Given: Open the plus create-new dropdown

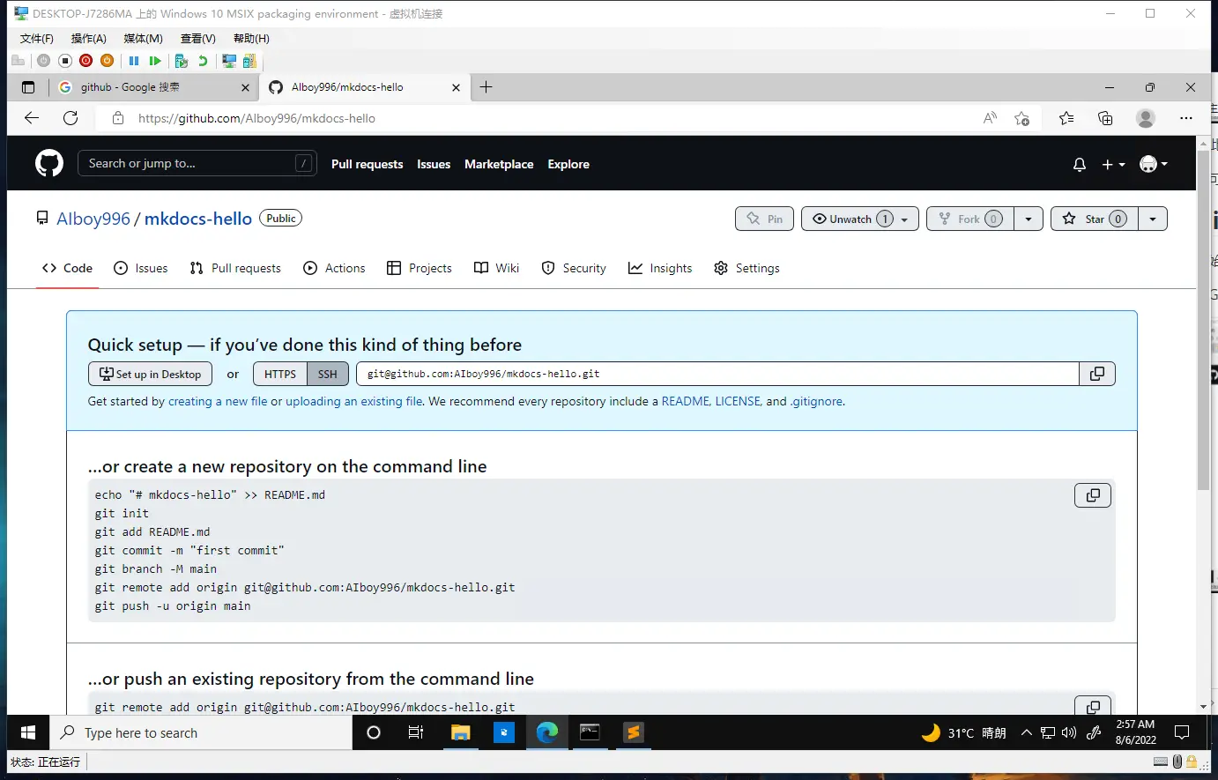Looking at the screenshot, I should (x=1113, y=165).
